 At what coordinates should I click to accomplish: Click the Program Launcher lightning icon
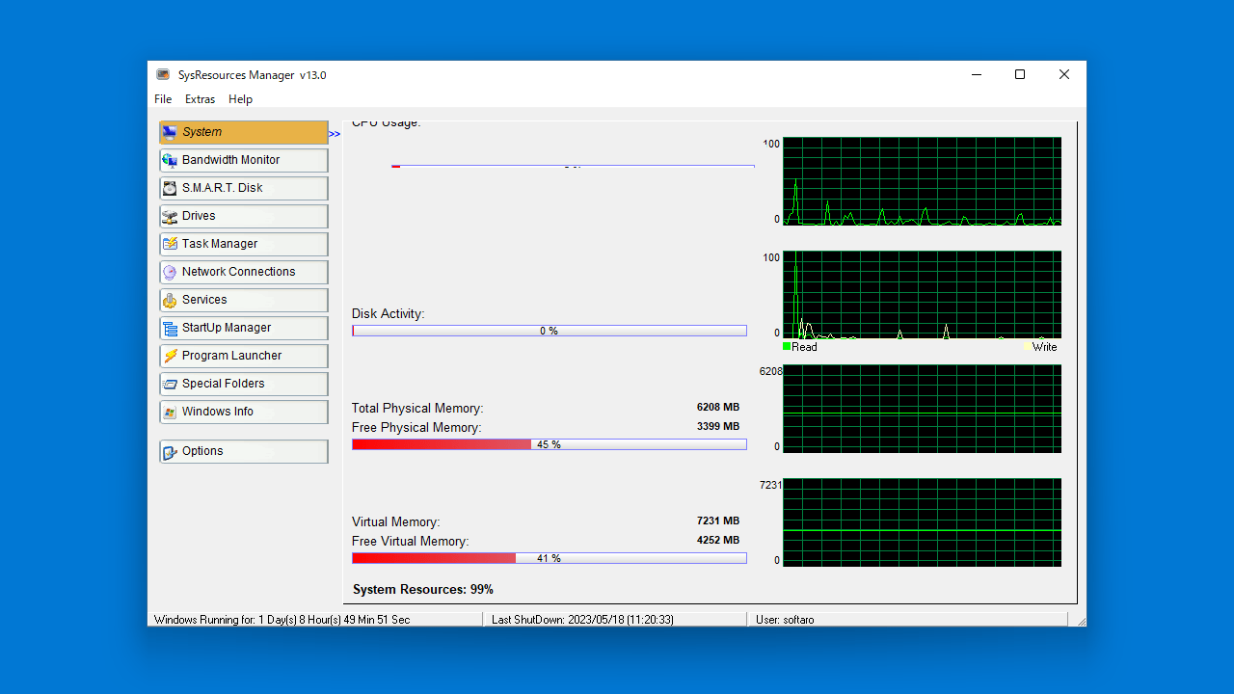click(x=170, y=356)
